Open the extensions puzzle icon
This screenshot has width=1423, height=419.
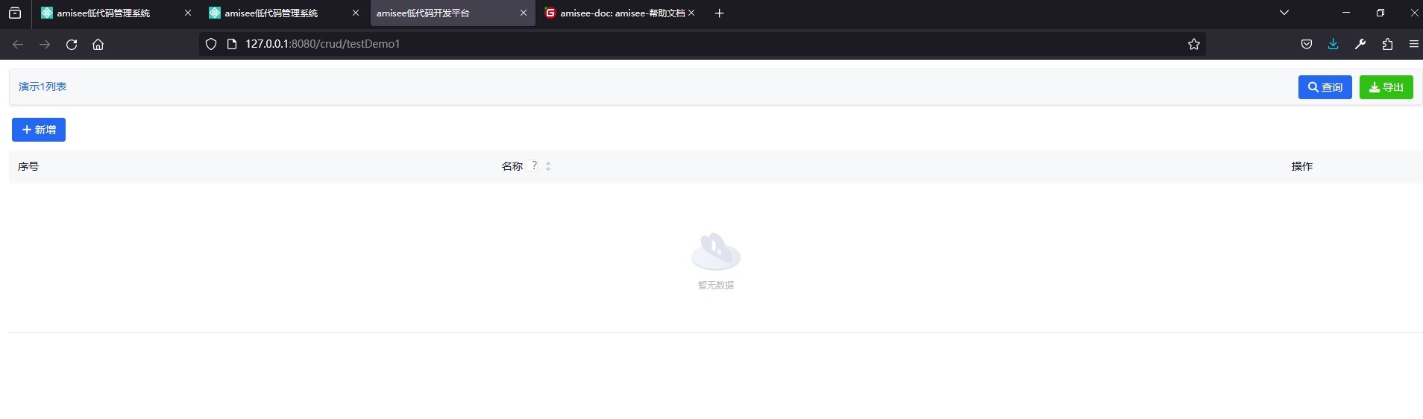(x=1387, y=44)
